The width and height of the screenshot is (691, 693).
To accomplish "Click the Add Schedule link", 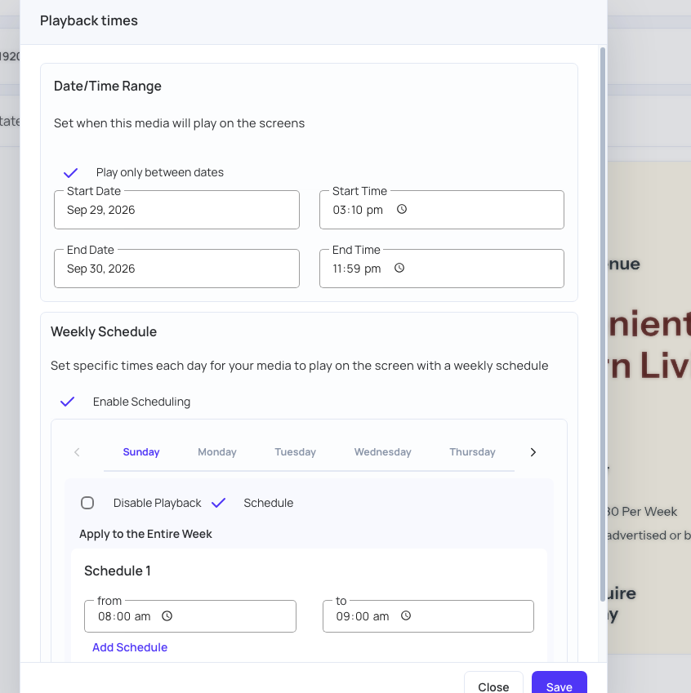I will coord(130,647).
